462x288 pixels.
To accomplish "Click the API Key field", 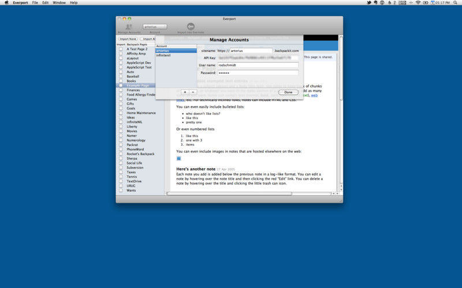I will pos(258,58).
